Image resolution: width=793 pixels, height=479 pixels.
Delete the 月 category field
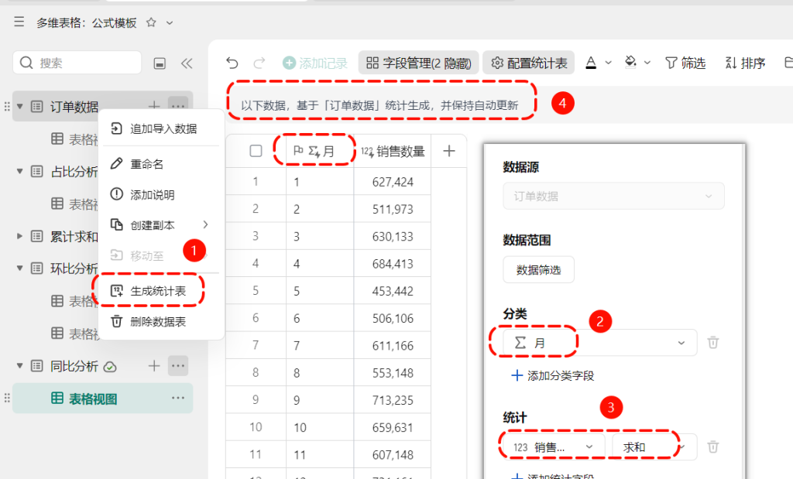(713, 343)
